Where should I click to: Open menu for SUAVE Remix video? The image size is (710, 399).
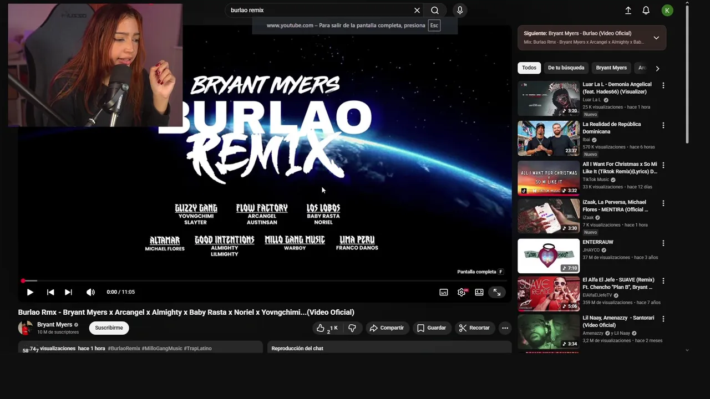[x=663, y=281]
